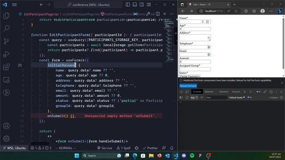Open the Search view in VS Code

pyautogui.click(x=6, y=28)
